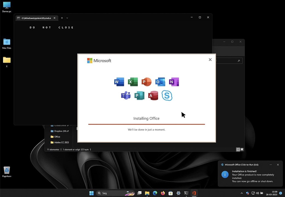Show hidden system tray icons
The image size is (285, 197).
tap(242, 193)
